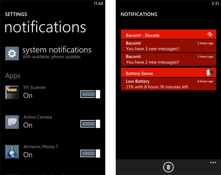Tap the Alchemic Phone 7 label
This screenshot has width=221, height=175.
[41, 147]
